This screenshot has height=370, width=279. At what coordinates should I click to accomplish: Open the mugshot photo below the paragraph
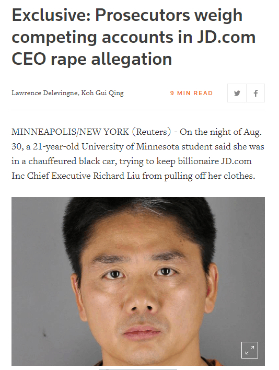138,281
